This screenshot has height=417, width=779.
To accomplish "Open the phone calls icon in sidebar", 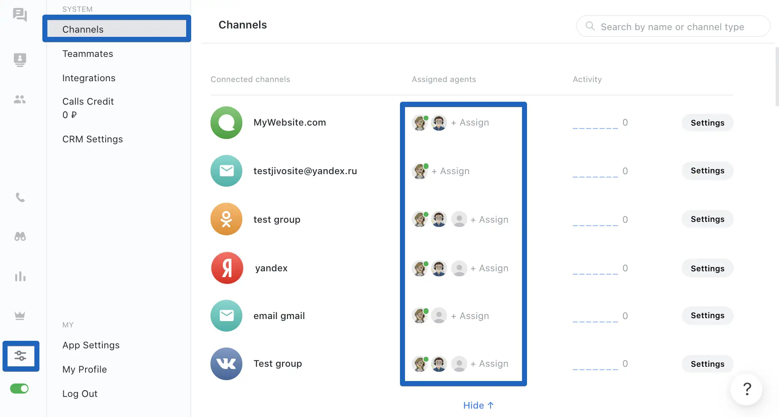I will (x=20, y=197).
